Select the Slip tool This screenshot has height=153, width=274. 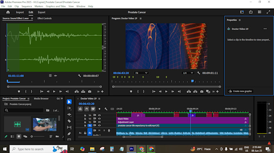coord(69,127)
